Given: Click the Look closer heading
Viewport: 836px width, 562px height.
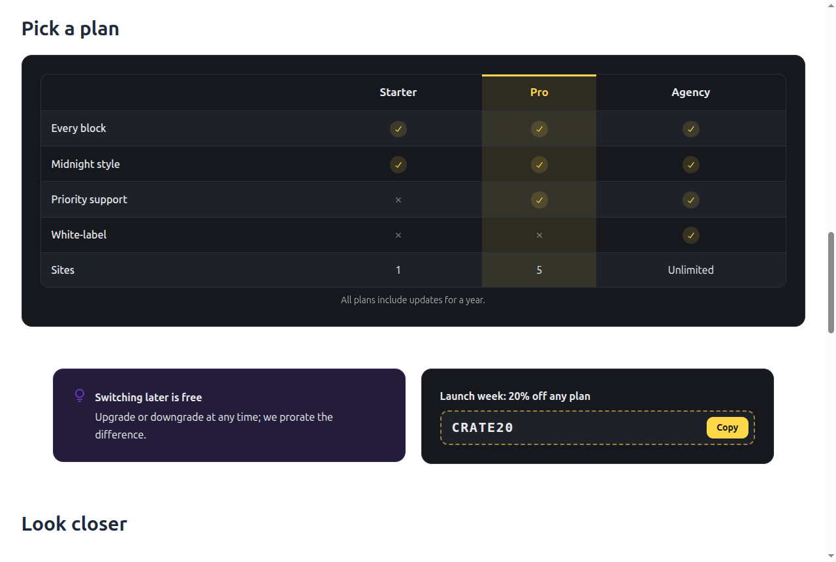Looking at the screenshot, I should click(74, 523).
